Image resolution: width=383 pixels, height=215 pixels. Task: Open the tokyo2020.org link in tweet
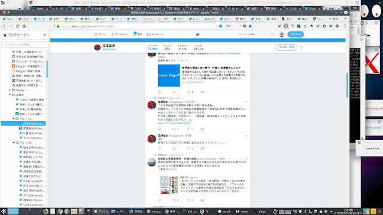(x=175, y=124)
